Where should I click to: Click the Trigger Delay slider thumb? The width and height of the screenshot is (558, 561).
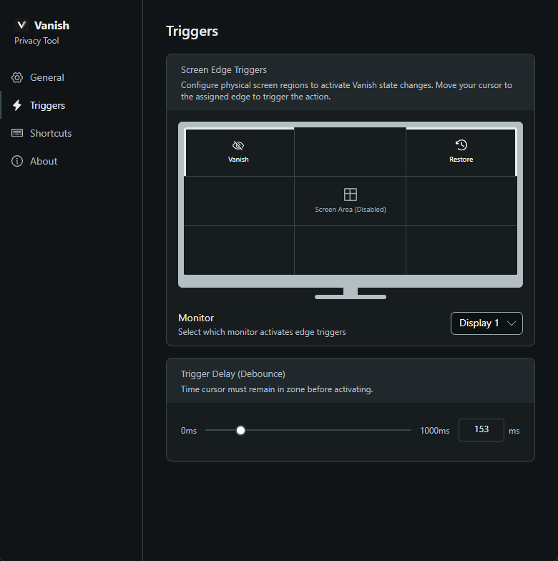click(x=240, y=430)
